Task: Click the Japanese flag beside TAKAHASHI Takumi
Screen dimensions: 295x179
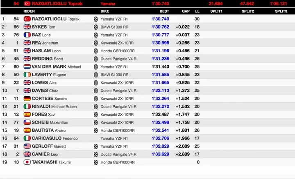Action: (x=27, y=162)
